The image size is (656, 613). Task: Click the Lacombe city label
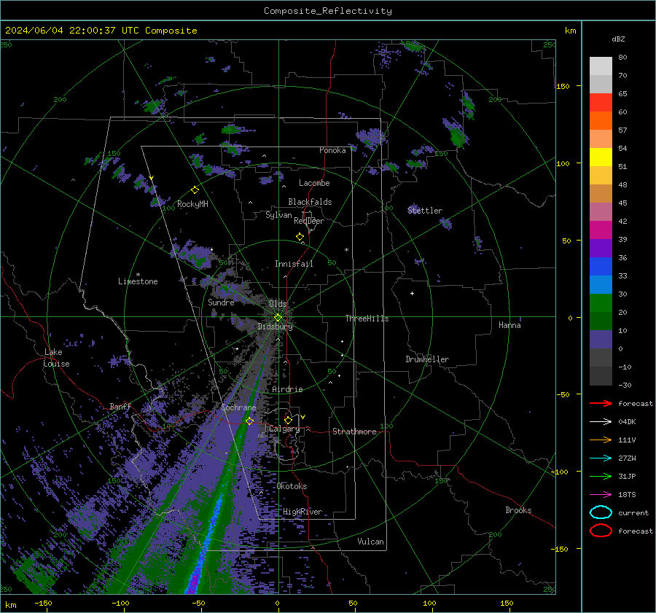coord(314,183)
